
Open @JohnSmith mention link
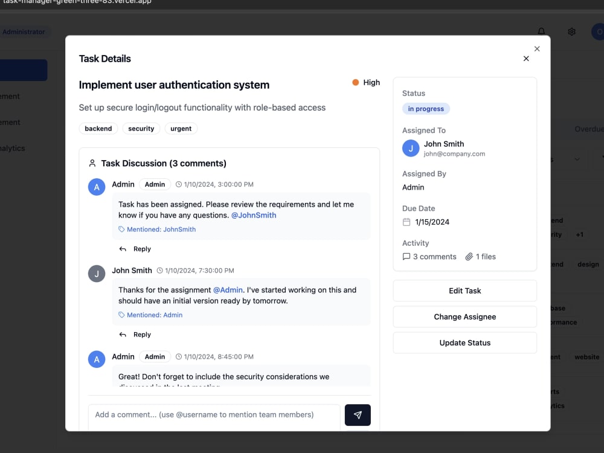tap(254, 216)
